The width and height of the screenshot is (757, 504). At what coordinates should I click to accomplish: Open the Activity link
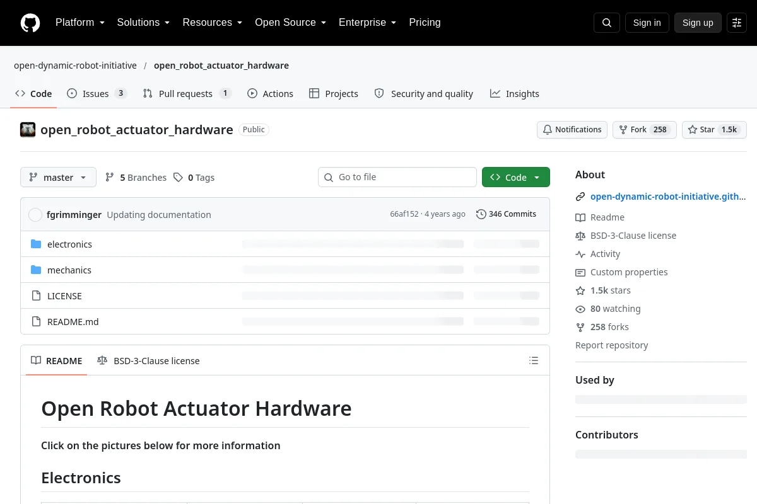(598, 254)
